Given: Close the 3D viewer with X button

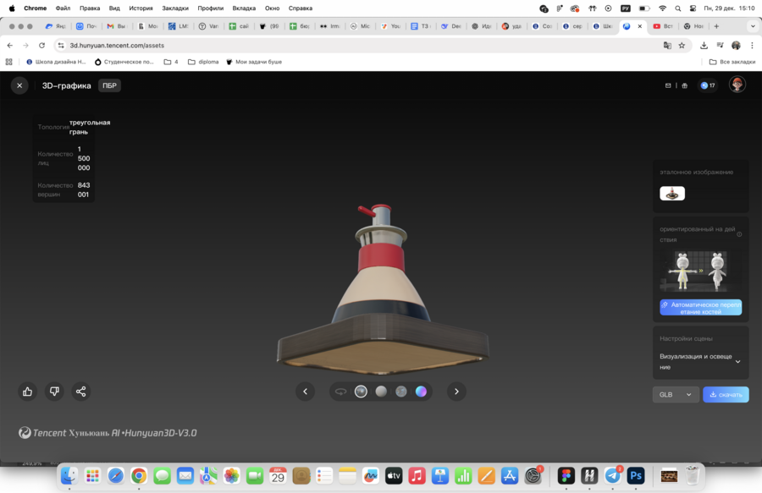Looking at the screenshot, I should pyautogui.click(x=19, y=85).
